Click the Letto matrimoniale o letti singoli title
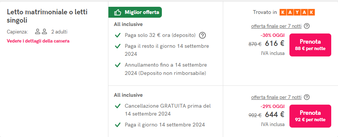 point(47,16)
